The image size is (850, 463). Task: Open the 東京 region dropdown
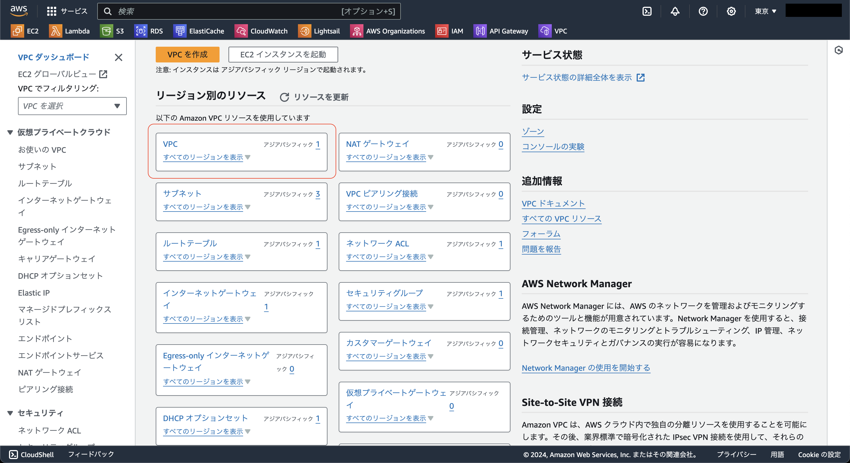[x=765, y=11]
